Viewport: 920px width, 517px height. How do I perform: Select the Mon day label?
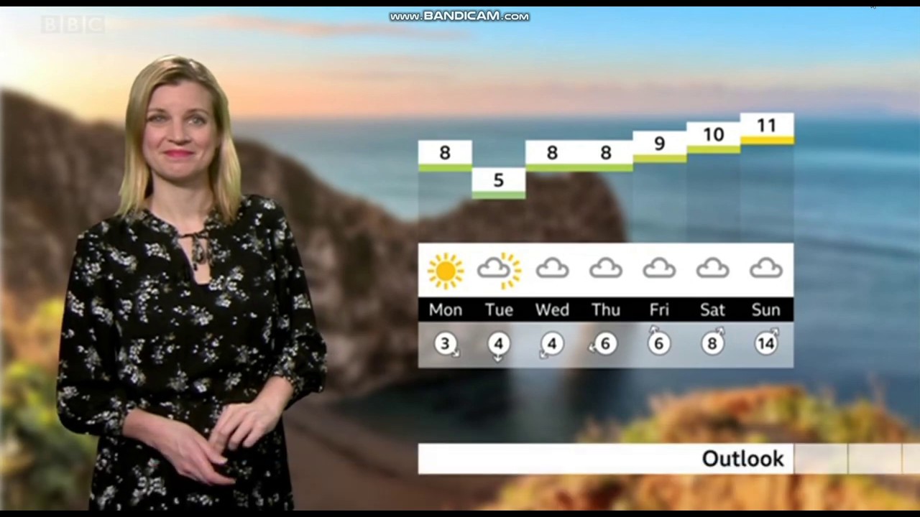(446, 309)
